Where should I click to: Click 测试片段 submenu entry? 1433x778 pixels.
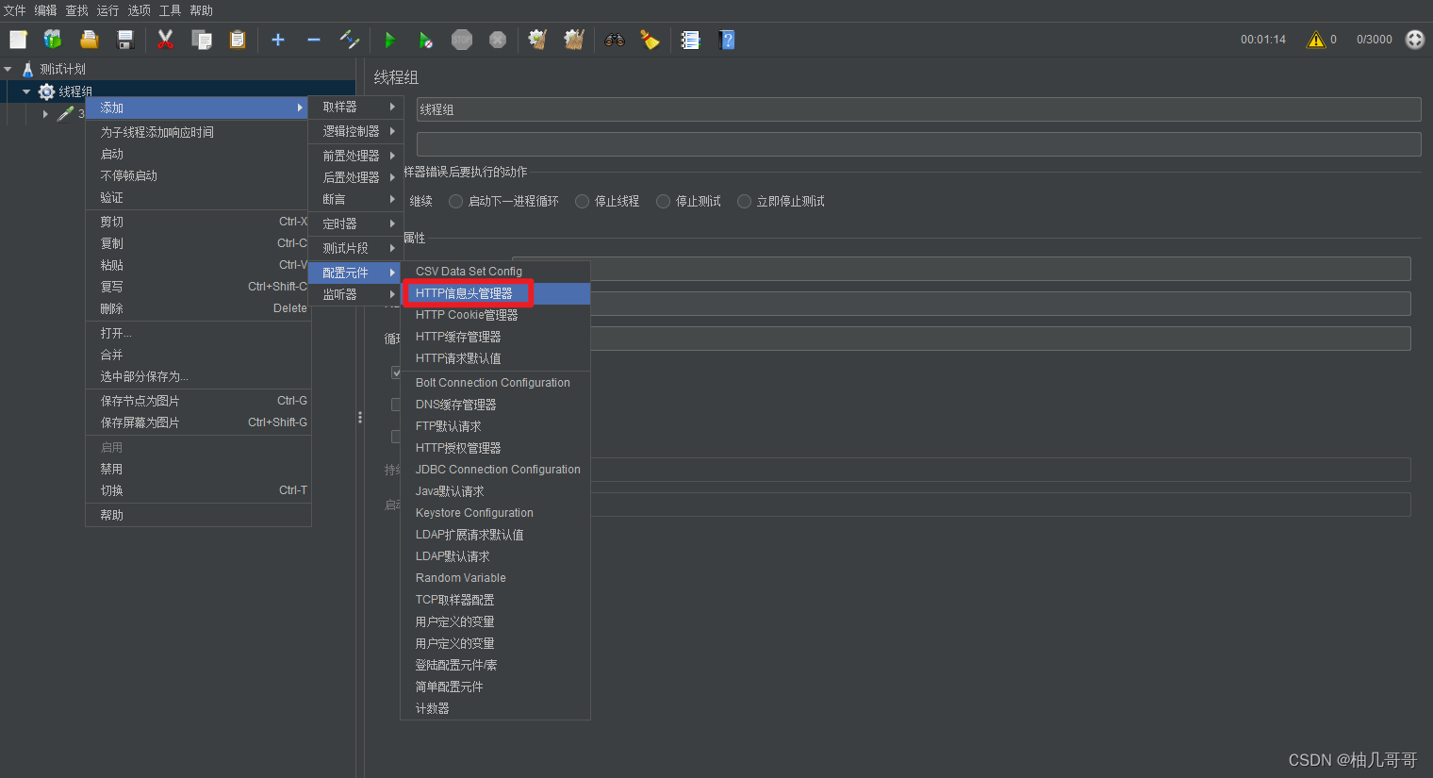click(x=354, y=248)
